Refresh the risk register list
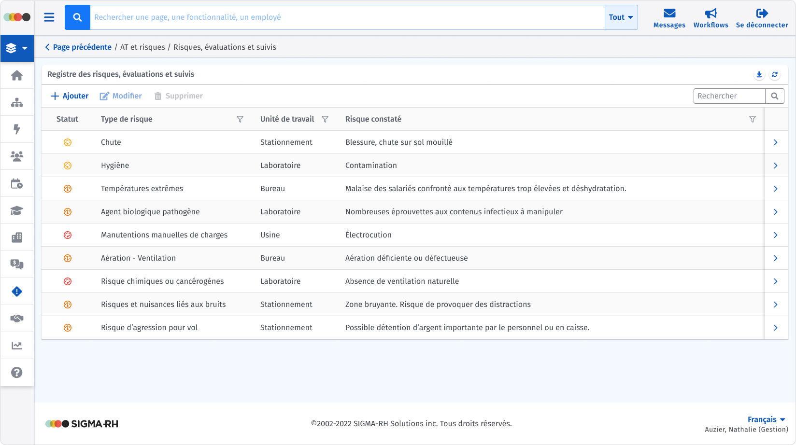Screen dimensions: 796x445 click(x=775, y=74)
